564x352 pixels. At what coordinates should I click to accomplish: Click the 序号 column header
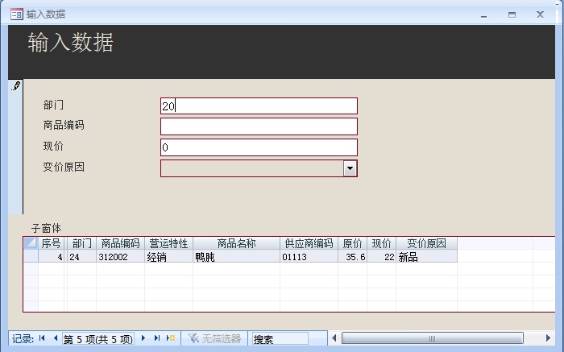pos(52,243)
